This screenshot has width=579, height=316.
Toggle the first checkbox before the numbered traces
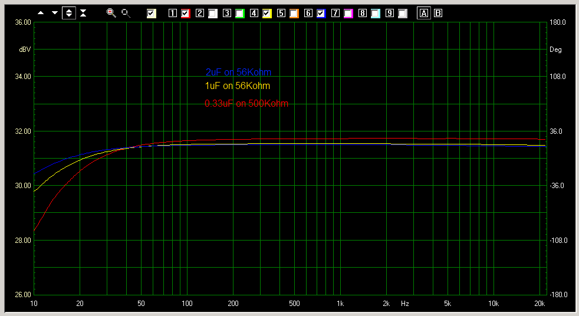pos(152,13)
